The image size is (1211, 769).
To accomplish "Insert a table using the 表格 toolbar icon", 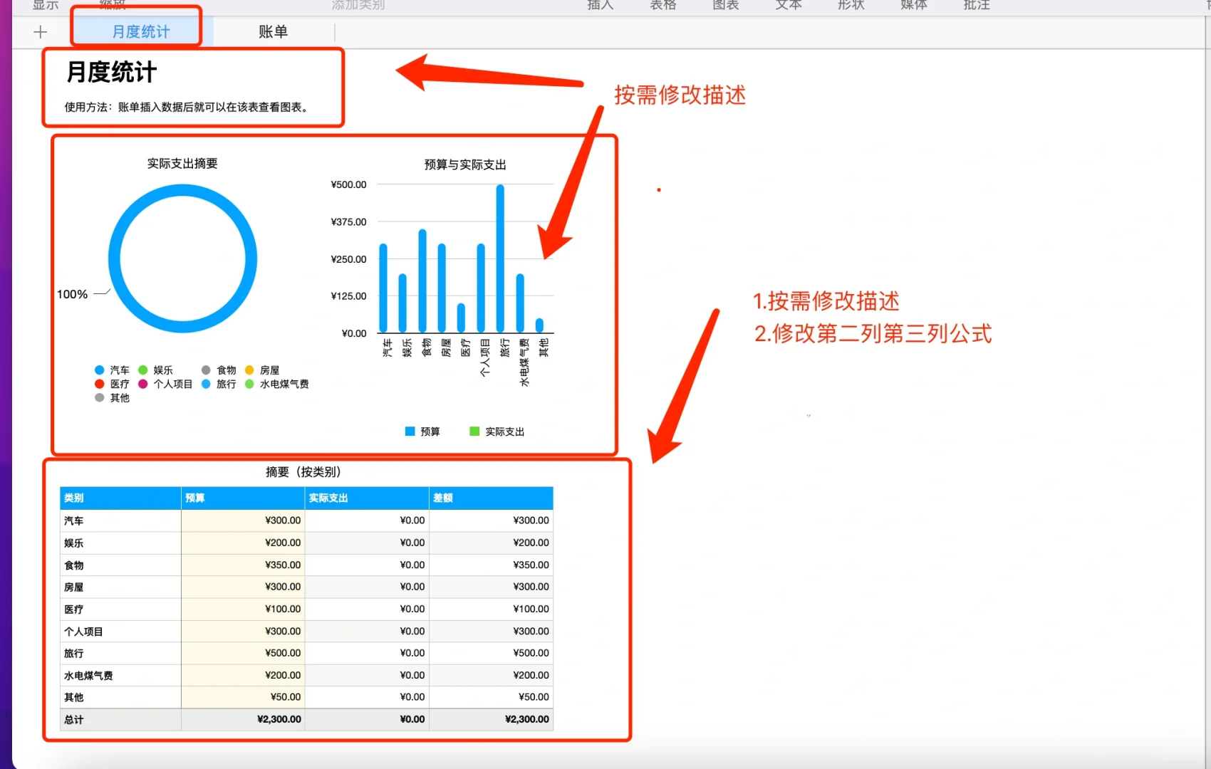I will pyautogui.click(x=662, y=6).
